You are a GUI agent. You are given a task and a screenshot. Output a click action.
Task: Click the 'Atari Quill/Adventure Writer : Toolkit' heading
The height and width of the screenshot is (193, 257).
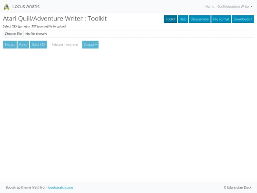coord(55,19)
